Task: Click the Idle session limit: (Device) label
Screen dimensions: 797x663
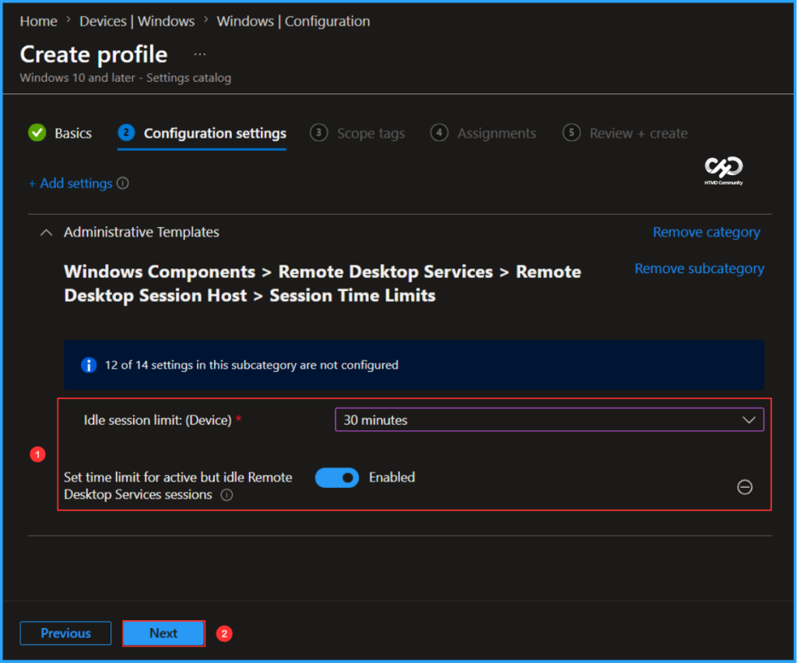Action: click(x=157, y=420)
